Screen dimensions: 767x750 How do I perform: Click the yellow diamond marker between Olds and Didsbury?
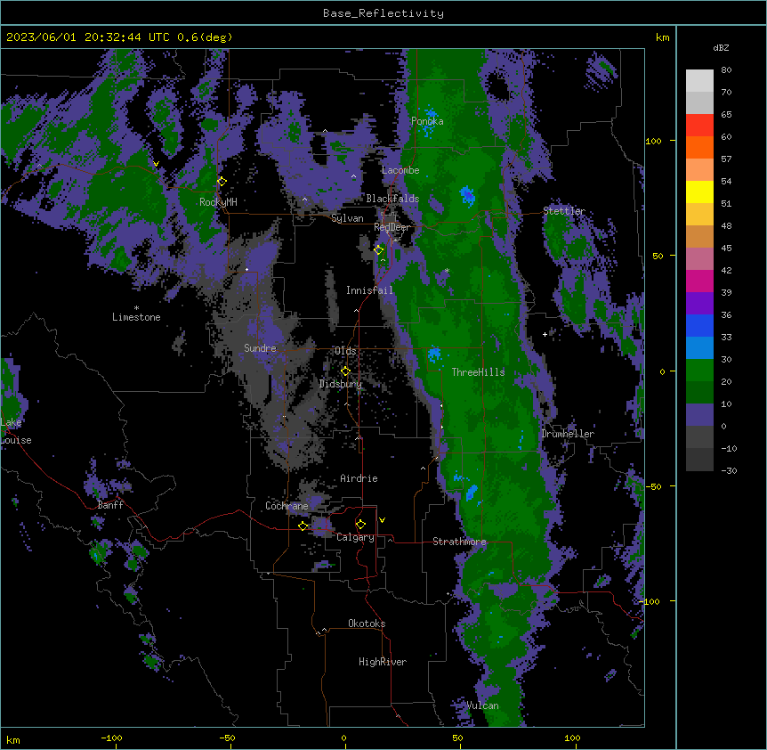click(345, 371)
